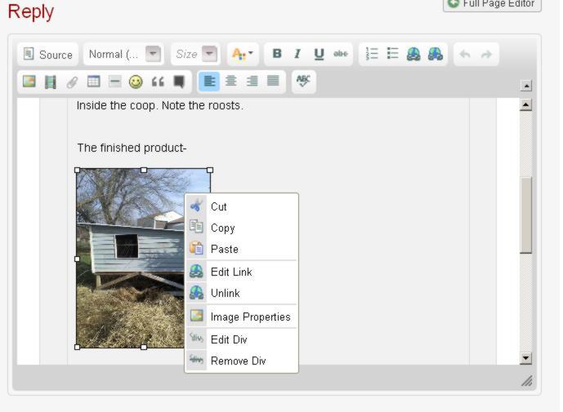
Task: Toggle underline formatting
Action: tap(319, 54)
